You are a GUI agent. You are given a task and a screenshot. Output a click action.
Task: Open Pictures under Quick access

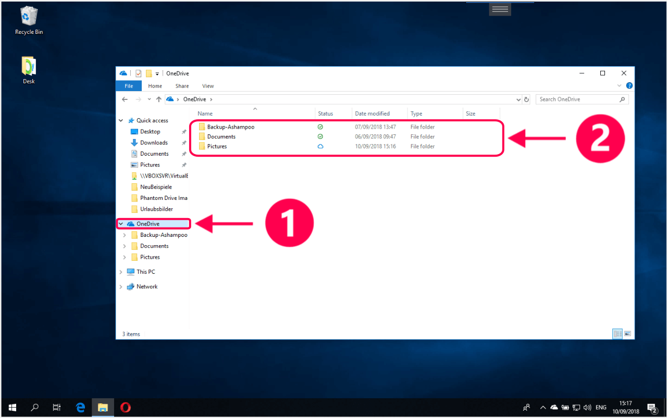pos(150,165)
